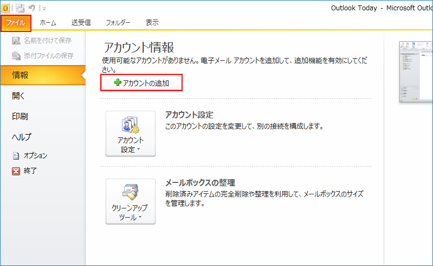Viewport: 433px width, 266px height.
Task: Open オプション settings
Action: coord(35,156)
